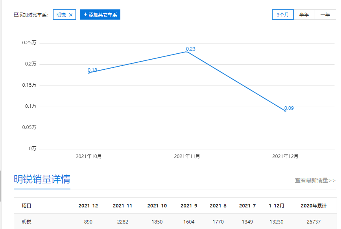Click the 0.09 data point for 2021年12月

click(x=285, y=111)
